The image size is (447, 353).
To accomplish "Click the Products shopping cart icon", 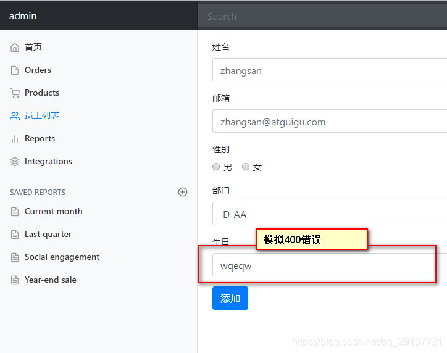I will (15, 93).
